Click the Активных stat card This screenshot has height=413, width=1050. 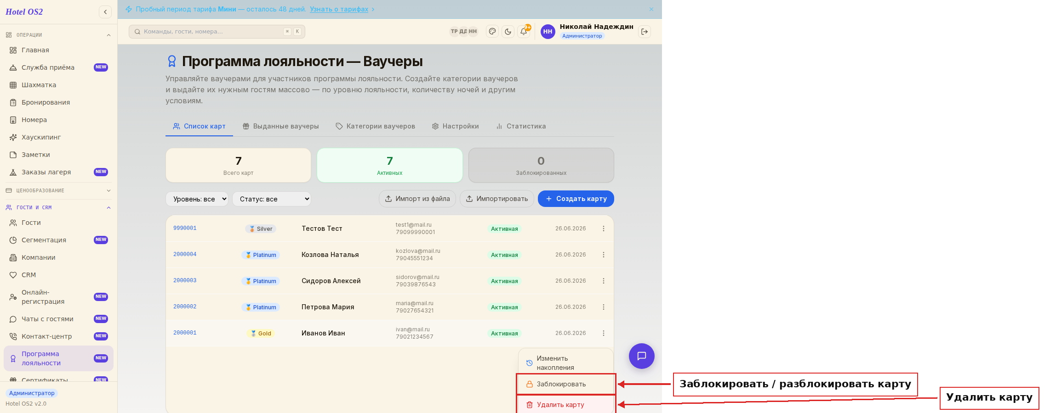click(x=390, y=165)
